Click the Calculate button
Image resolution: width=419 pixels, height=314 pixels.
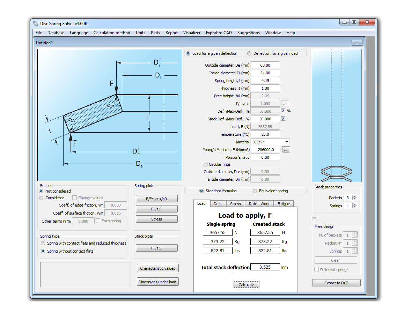[247, 285]
